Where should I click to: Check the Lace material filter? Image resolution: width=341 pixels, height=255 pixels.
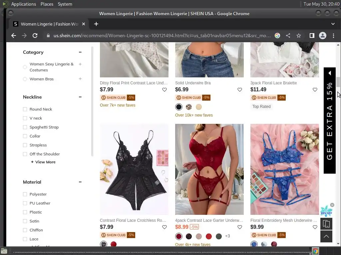click(25, 239)
